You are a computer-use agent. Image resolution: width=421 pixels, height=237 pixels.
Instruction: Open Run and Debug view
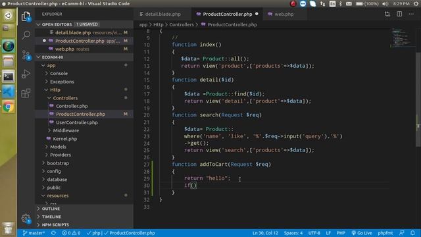pyautogui.click(x=26, y=74)
